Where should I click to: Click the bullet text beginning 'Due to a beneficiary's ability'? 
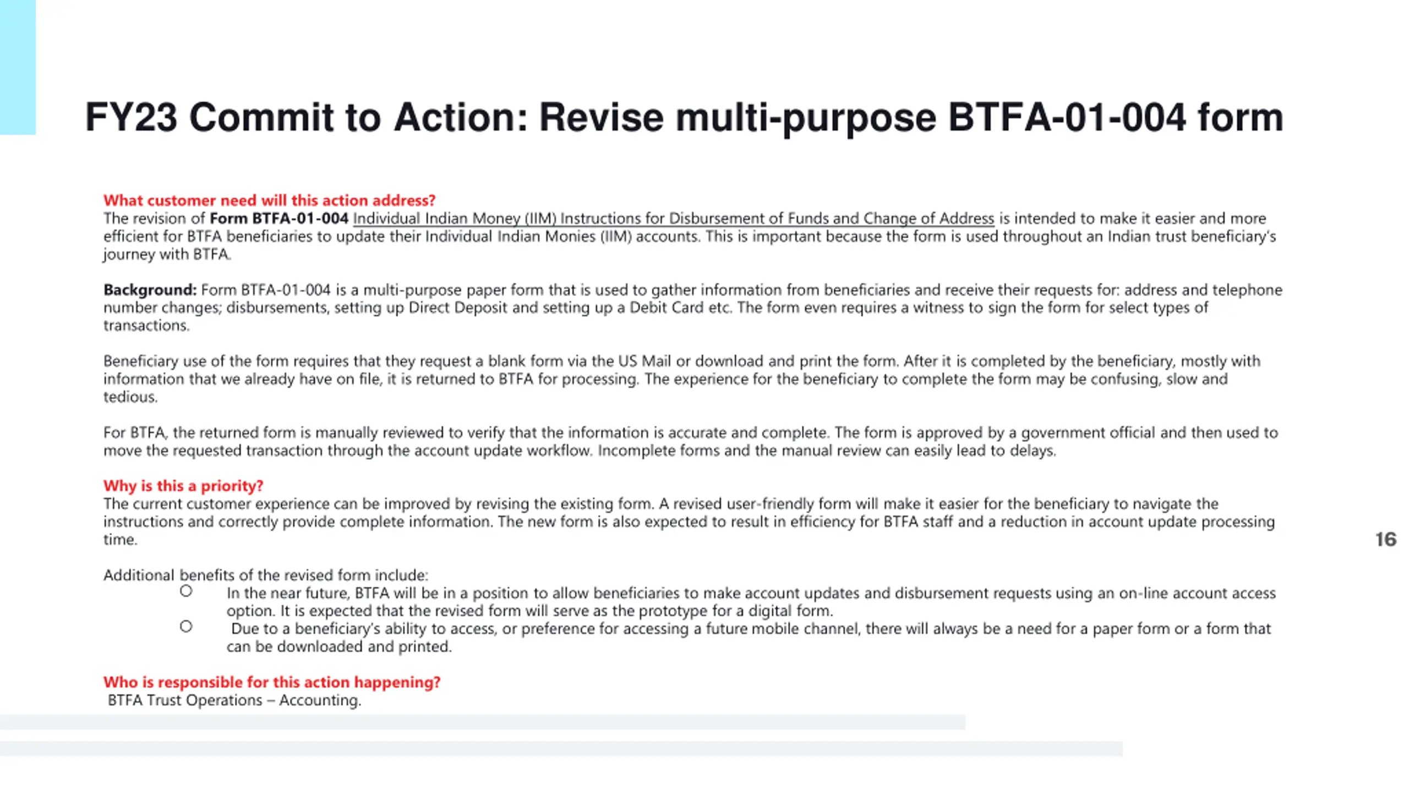point(749,637)
